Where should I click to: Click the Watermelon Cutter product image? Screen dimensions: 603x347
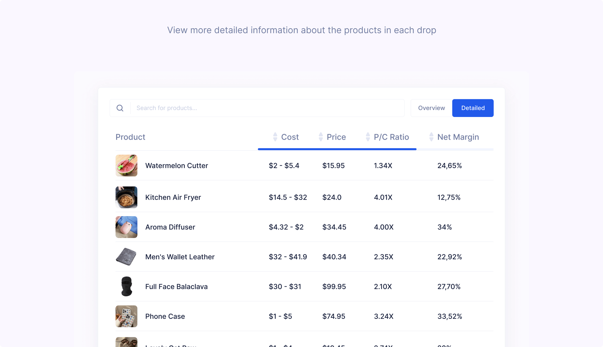[126, 166]
